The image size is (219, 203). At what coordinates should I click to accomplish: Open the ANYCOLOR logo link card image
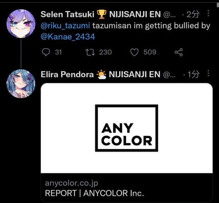pos(127,128)
